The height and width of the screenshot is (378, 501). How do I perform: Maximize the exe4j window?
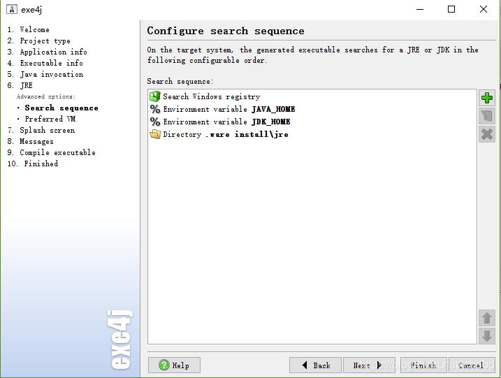click(x=451, y=9)
